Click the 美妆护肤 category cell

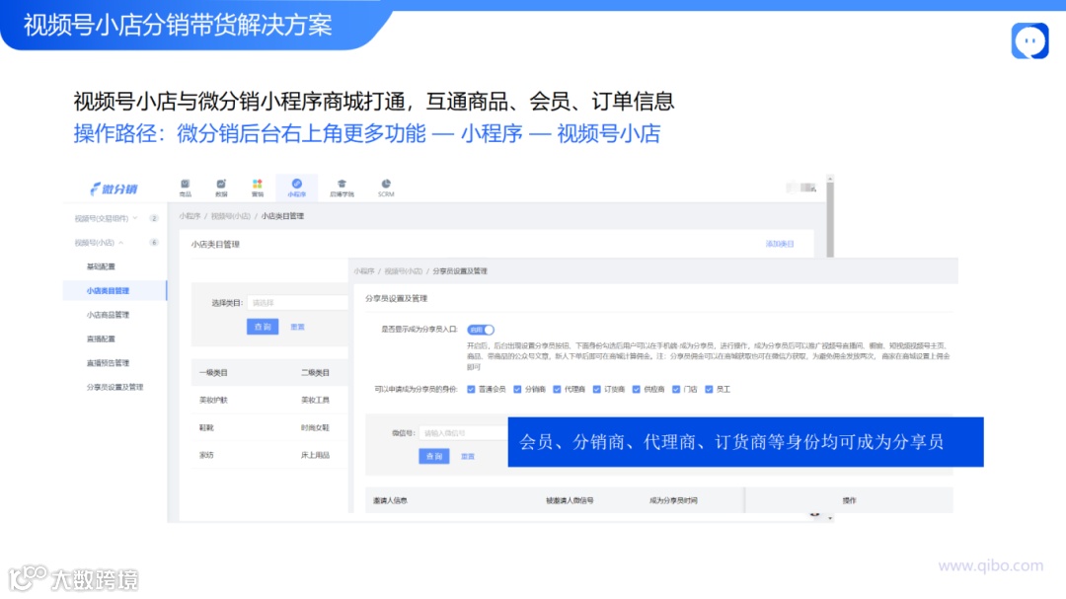[x=213, y=401]
